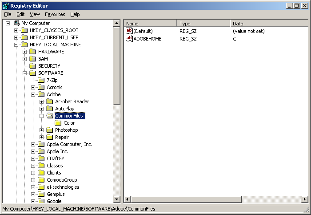Sort values by the Name column header
311x215 pixels.
(x=150, y=24)
